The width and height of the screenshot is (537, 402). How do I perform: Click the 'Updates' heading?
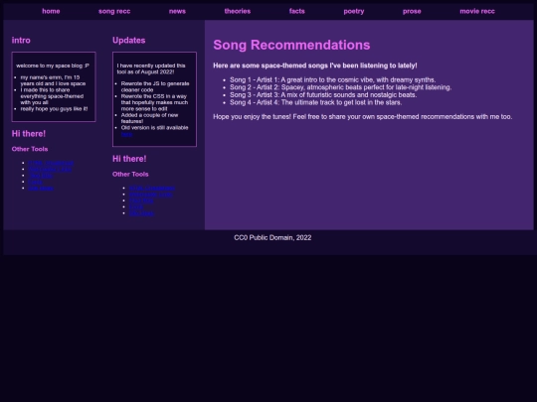128,41
